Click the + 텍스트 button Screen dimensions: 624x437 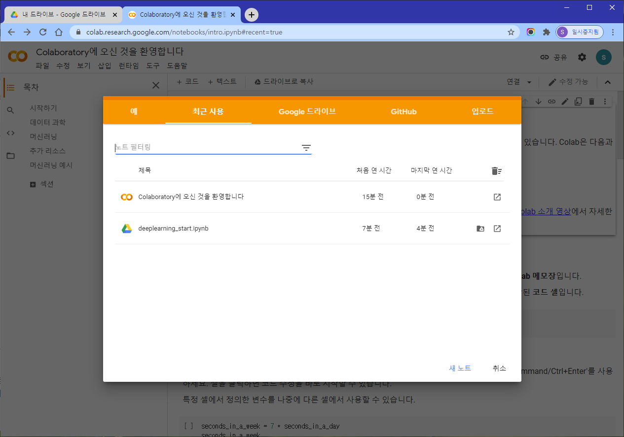click(x=222, y=82)
